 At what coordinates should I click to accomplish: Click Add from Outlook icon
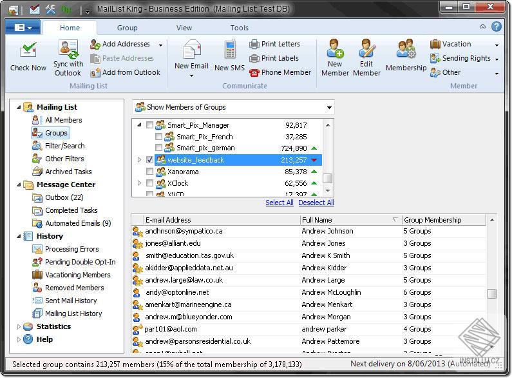(95, 72)
